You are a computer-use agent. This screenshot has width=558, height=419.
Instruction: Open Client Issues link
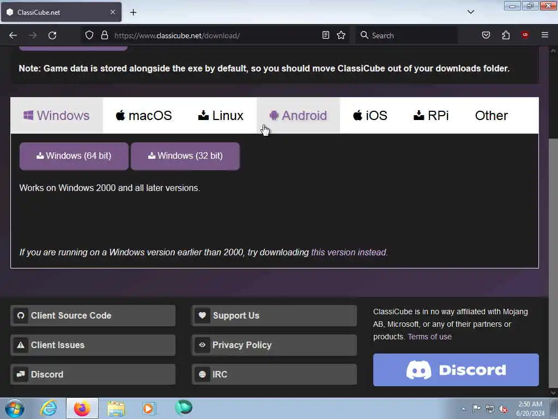point(93,345)
